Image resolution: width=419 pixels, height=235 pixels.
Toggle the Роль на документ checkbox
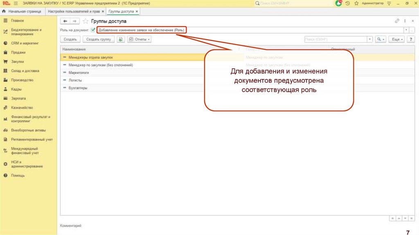[93, 30]
